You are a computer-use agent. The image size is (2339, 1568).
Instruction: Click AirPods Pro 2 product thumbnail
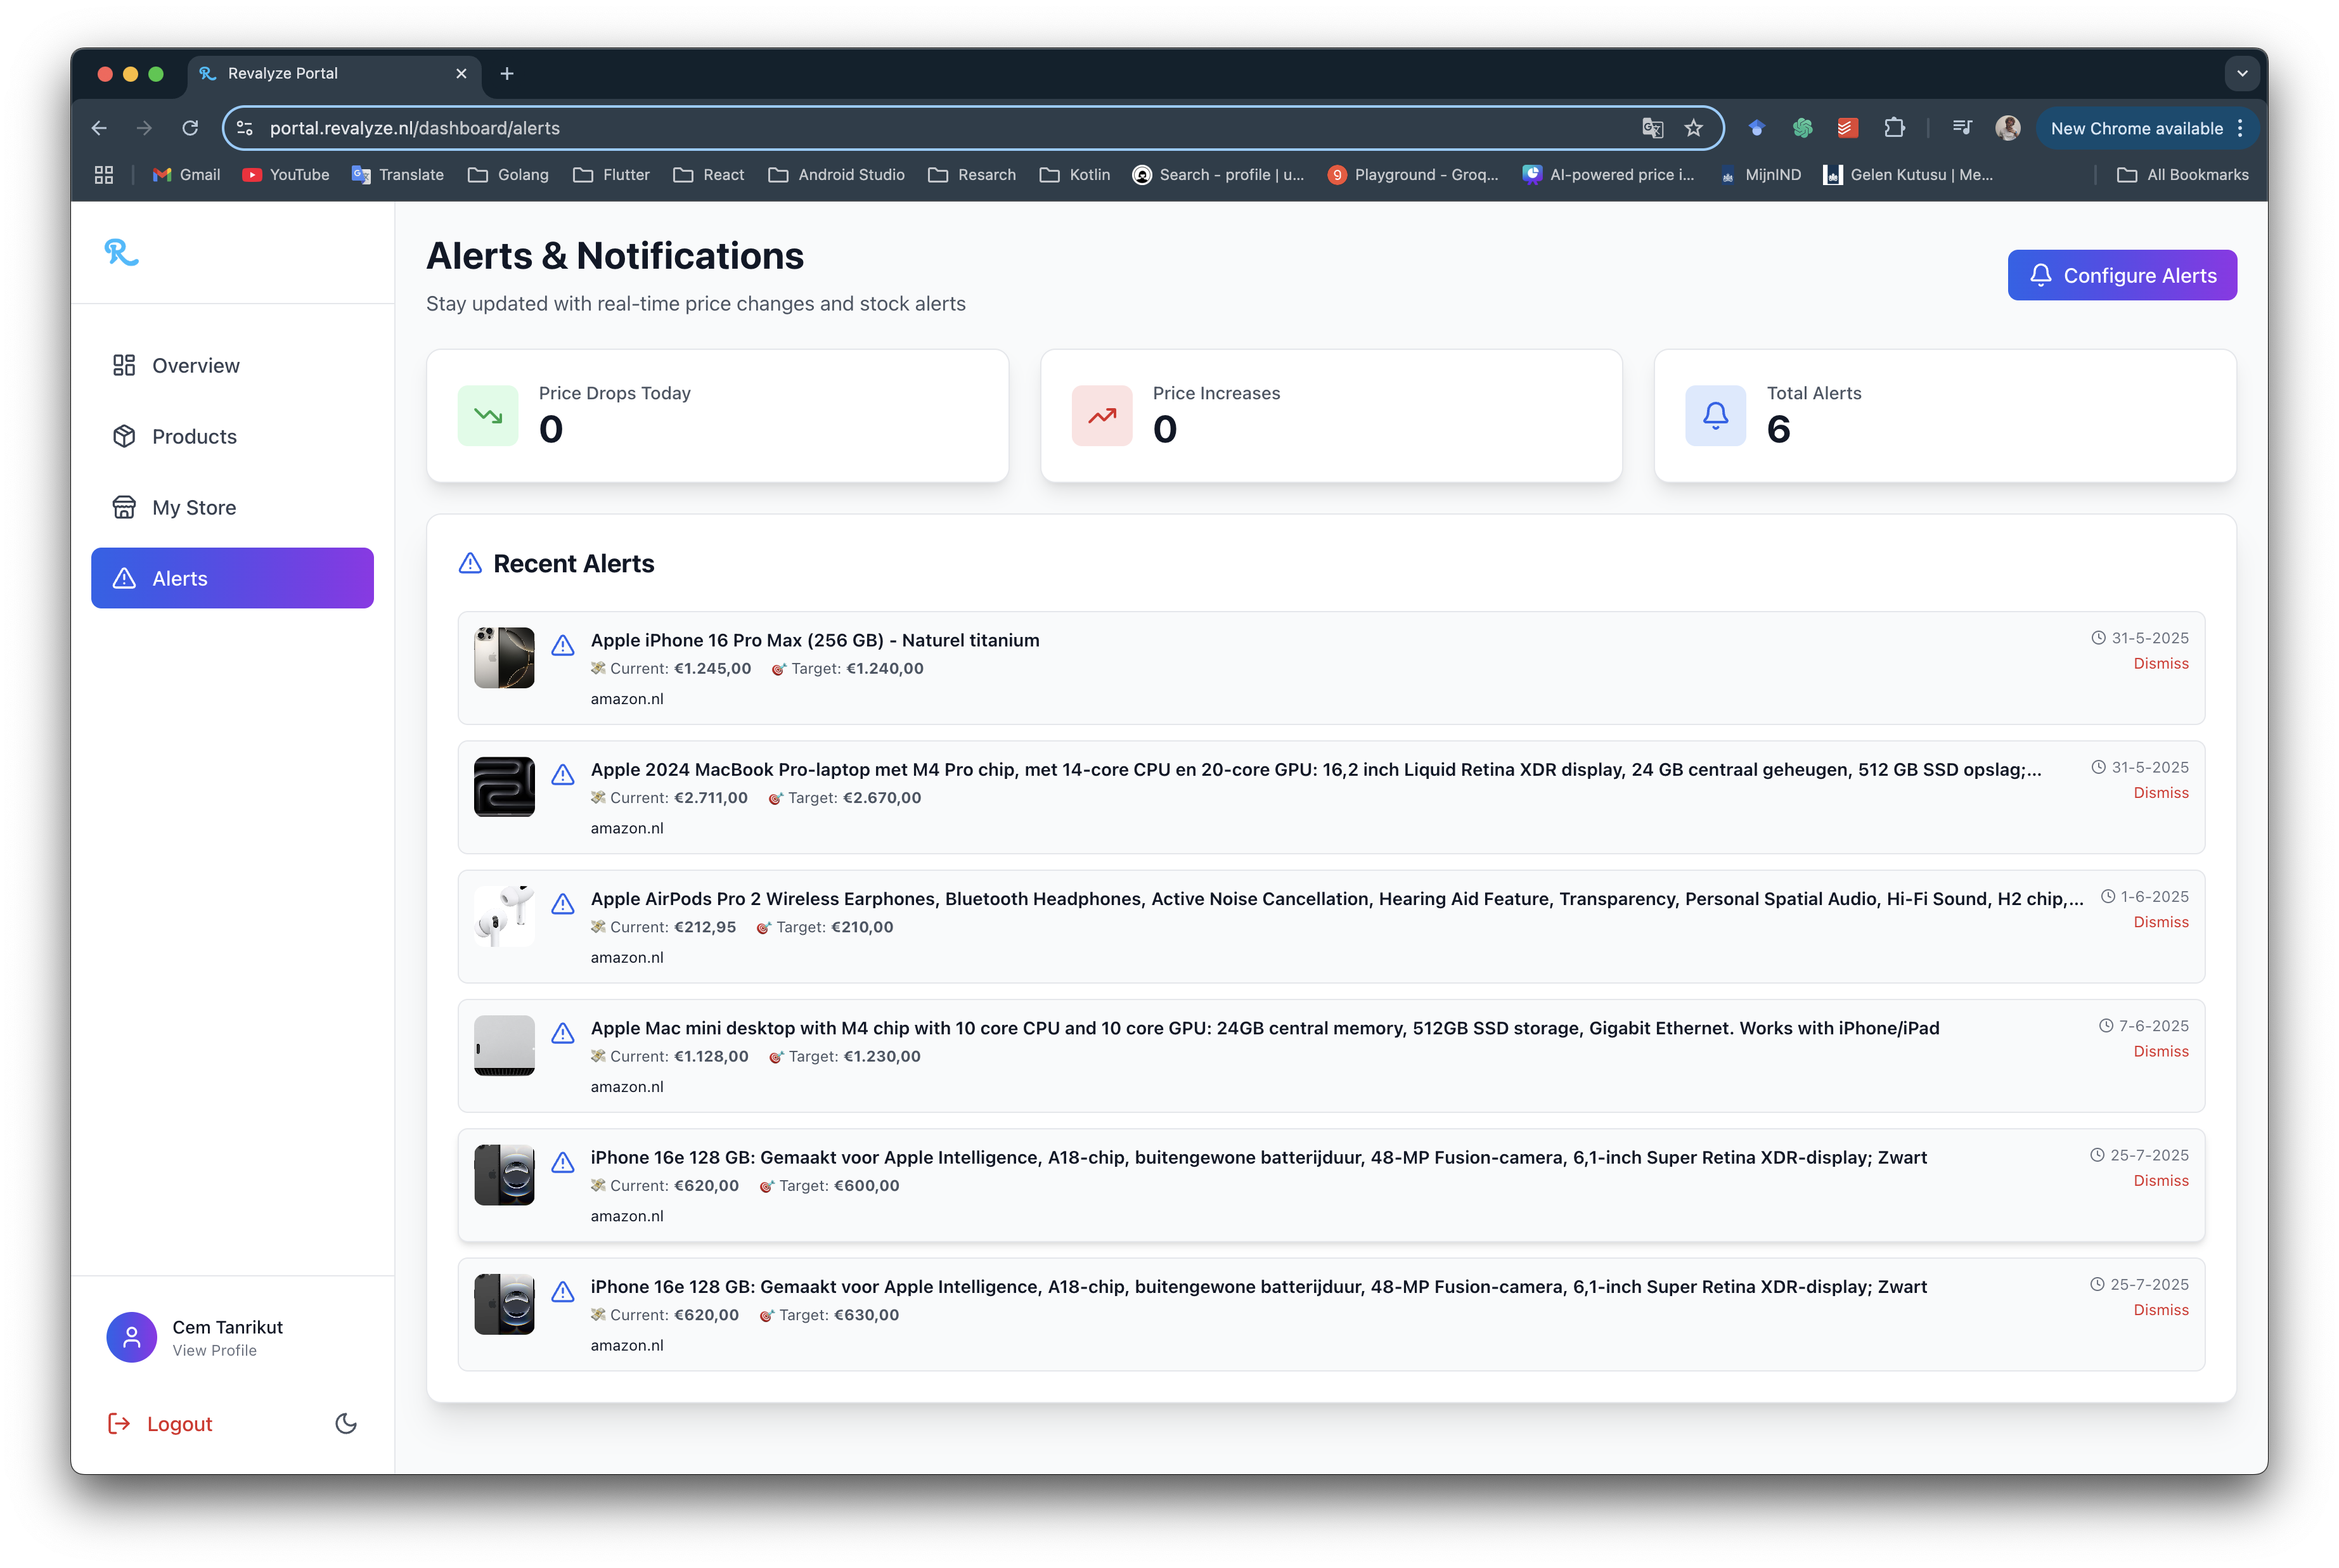click(x=504, y=916)
